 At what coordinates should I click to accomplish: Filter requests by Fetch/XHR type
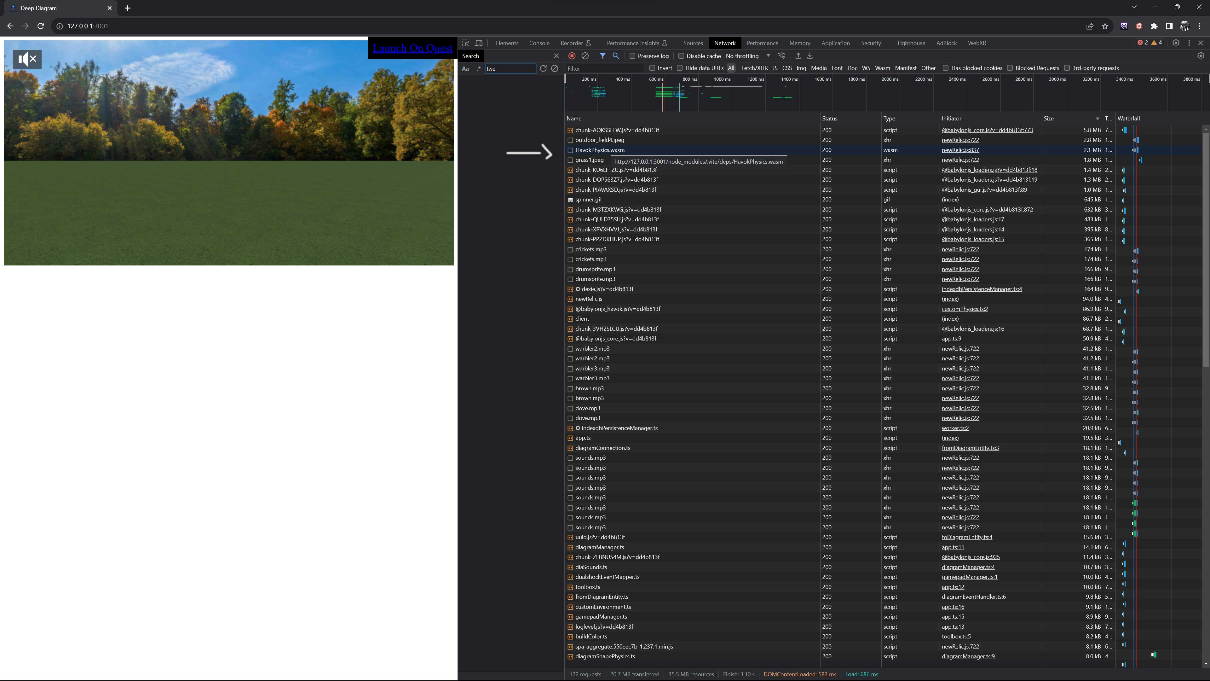tap(754, 68)
